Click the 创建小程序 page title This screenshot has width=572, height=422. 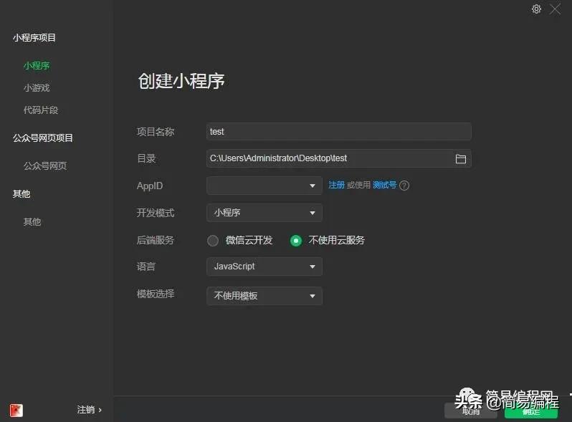pyautogui.click(x=181, y=81)
